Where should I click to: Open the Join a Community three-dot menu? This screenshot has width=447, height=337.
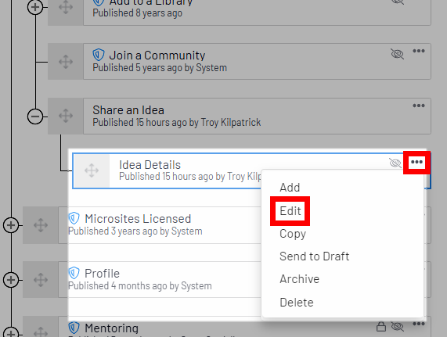pyautogui.click(x=419, y=51)
